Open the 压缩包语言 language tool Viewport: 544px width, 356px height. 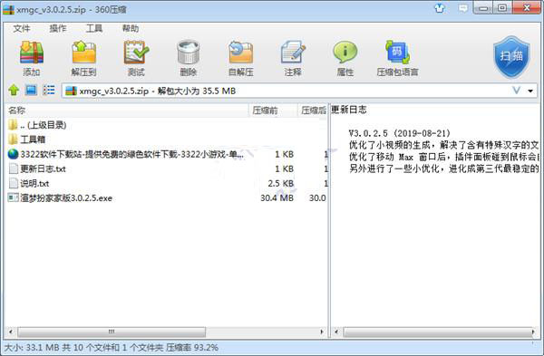398,58
